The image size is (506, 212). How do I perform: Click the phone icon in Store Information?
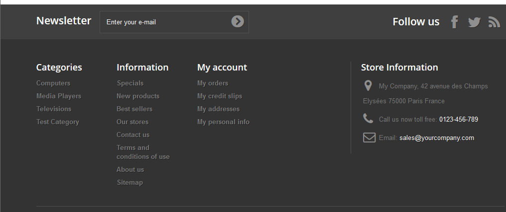[368, 118]
